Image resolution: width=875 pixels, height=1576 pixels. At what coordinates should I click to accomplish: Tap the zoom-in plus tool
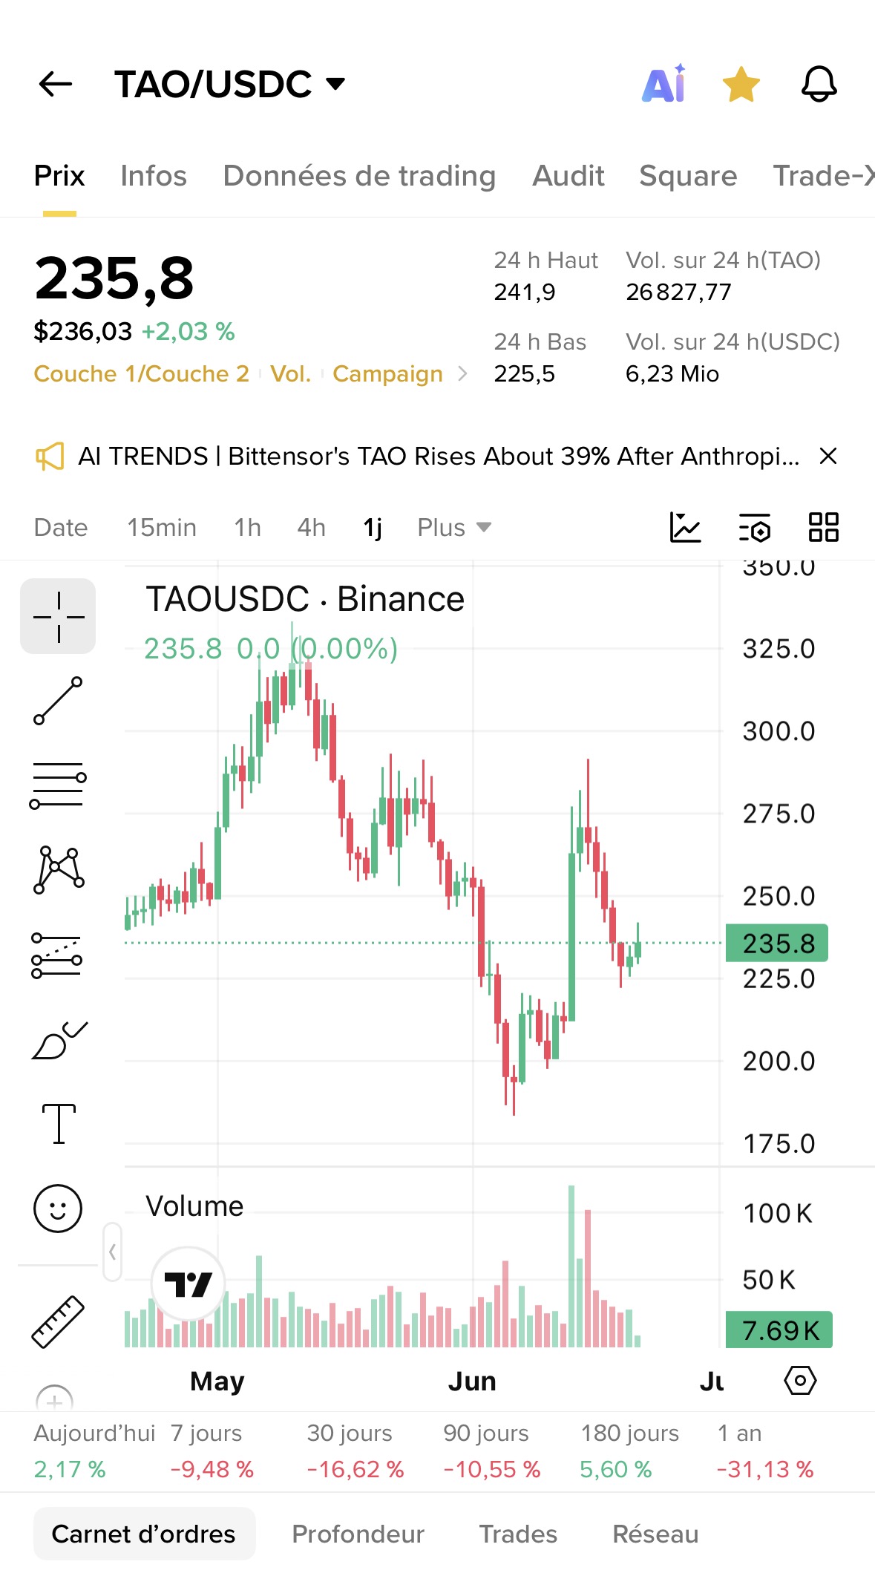tap(54, 1399)
